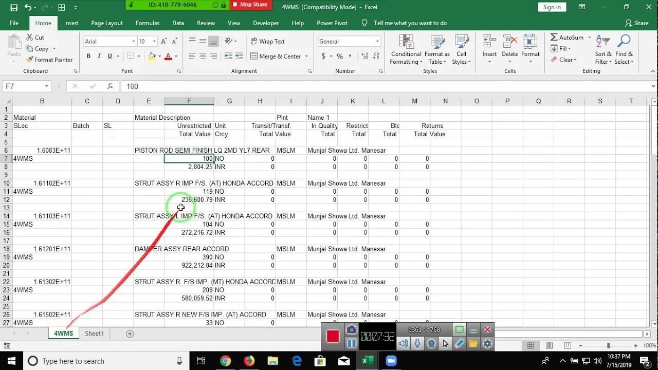658x370 pixels.
Task: Open the Merge & Center dropdown arrow
Action: (x=306, y=56)
